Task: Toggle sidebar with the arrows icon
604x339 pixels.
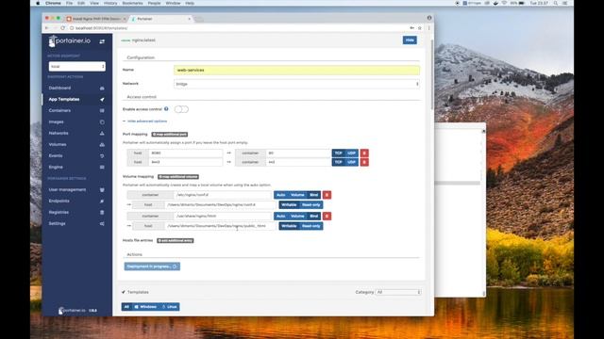Action: [x=102, y=41]
